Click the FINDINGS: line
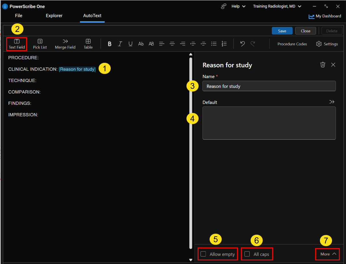The image size is (346, 264). click(20, 103)
